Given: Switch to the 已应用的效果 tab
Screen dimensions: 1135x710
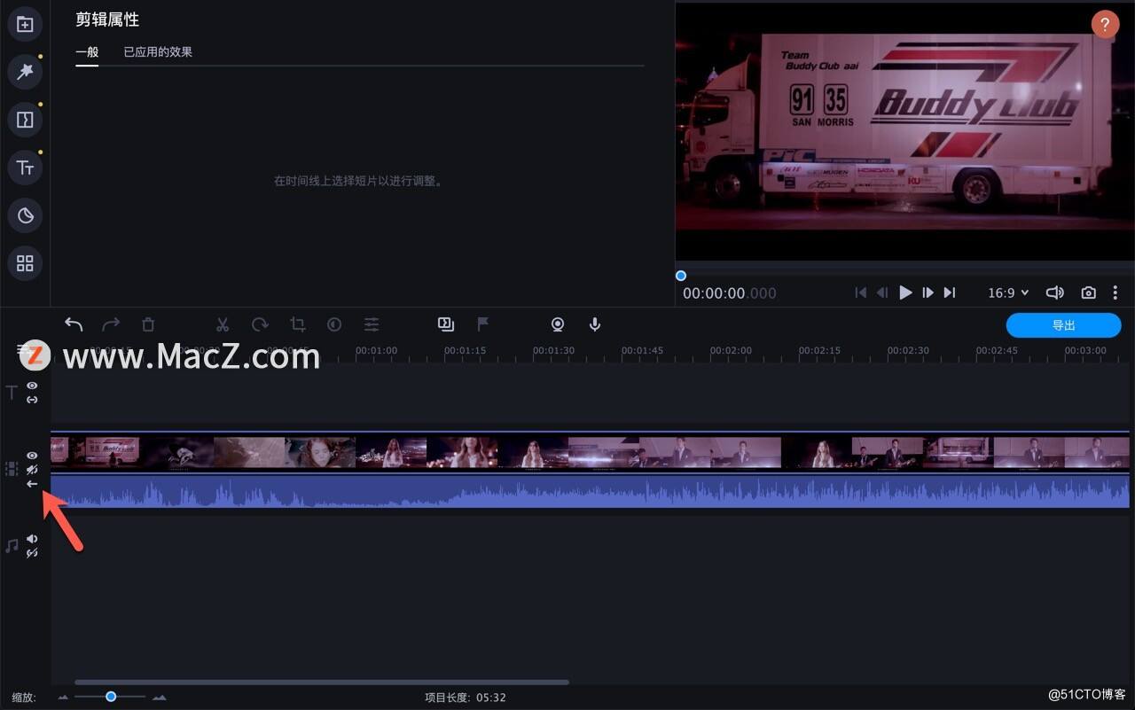Looking at the screenshot, I should click(x=158, y=51).
